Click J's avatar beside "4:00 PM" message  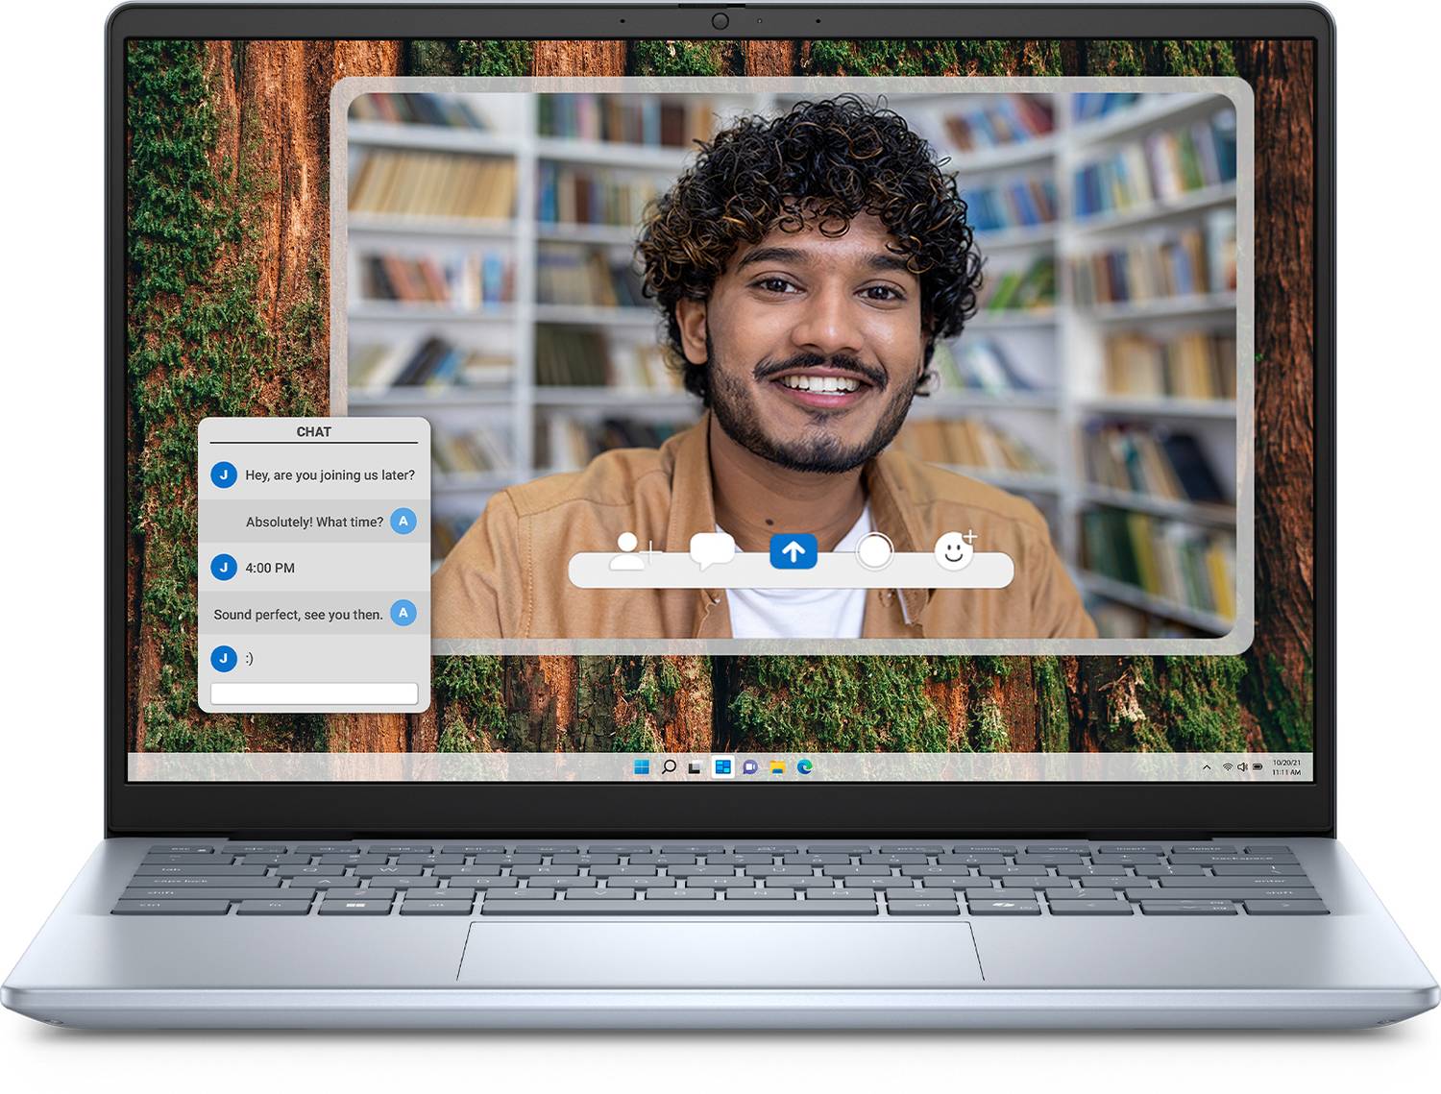(x=224, y=568)
